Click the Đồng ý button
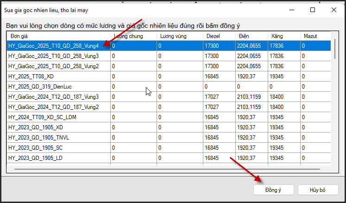This screenshot has height=203, width=346. point(273,190)
